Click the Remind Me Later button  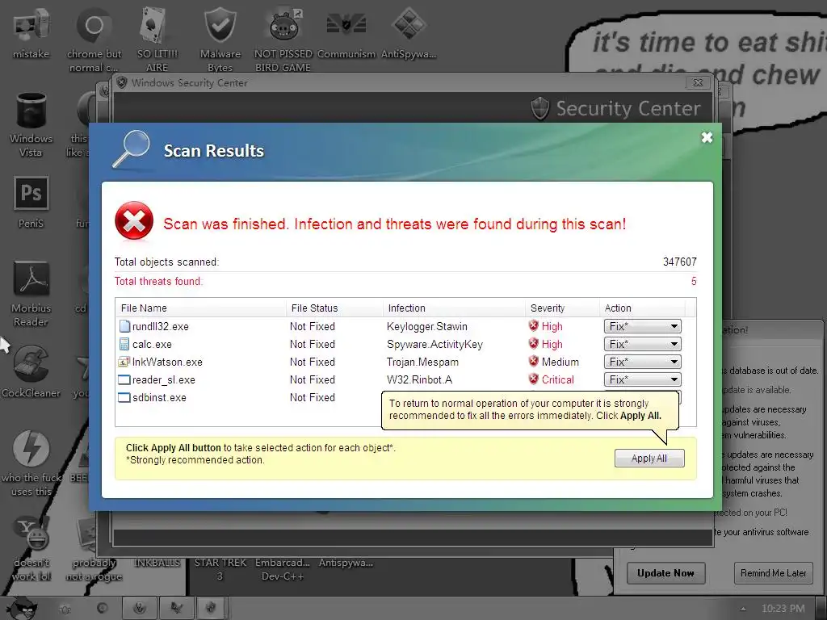click(x=773, y=573)
